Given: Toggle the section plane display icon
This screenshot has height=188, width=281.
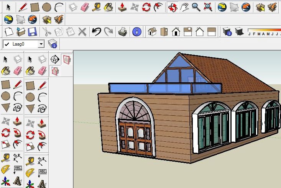Looking at the screenshot, I should pyautogui.click(x=67, y=59).
